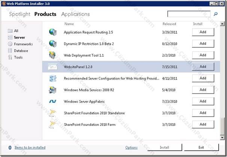Click the Dynamic IP Restriction globe icon

(53, 43)
